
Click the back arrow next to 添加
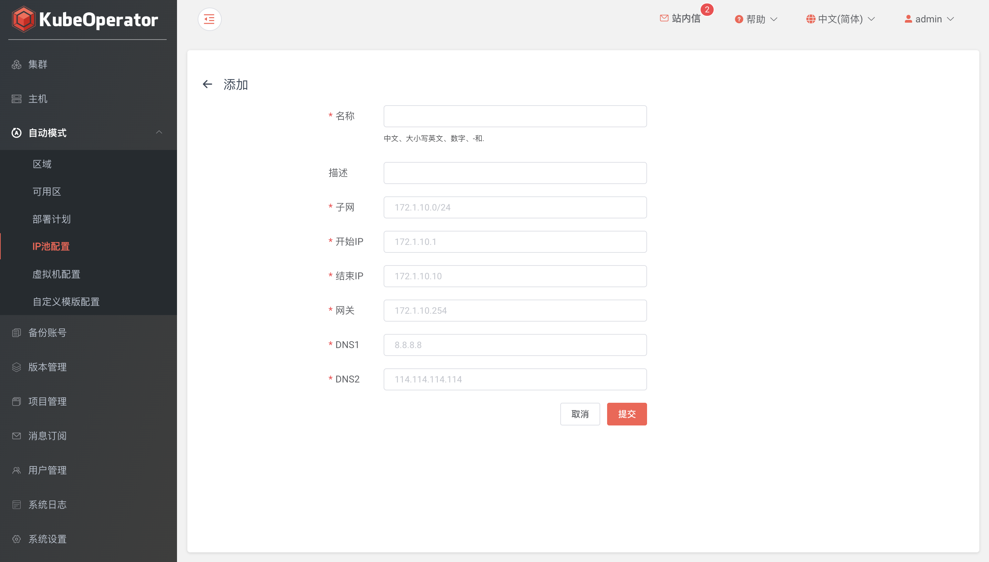click(207, 84)
